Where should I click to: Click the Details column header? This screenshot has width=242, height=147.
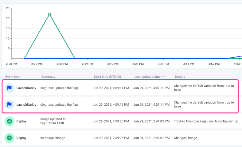coord(180,77)
